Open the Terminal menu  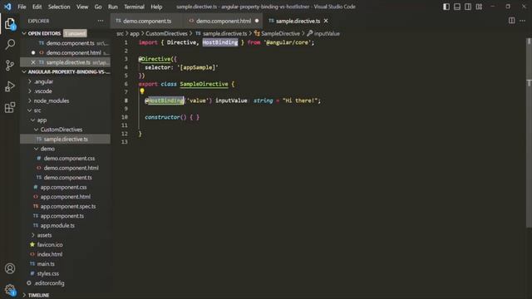(134, 7)
